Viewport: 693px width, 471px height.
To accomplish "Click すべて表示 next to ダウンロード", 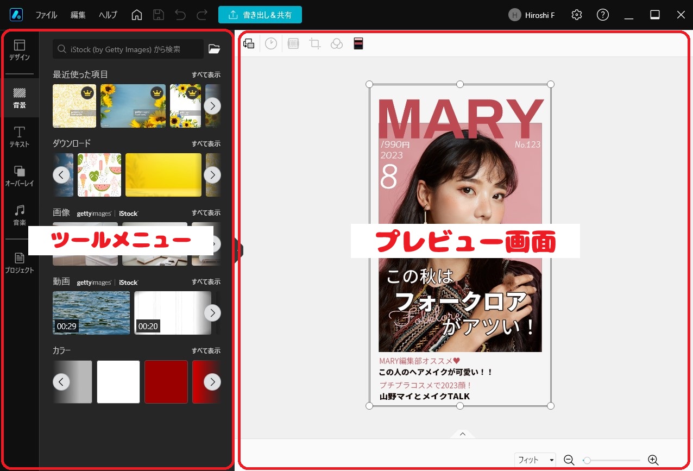I will (206, 144).
